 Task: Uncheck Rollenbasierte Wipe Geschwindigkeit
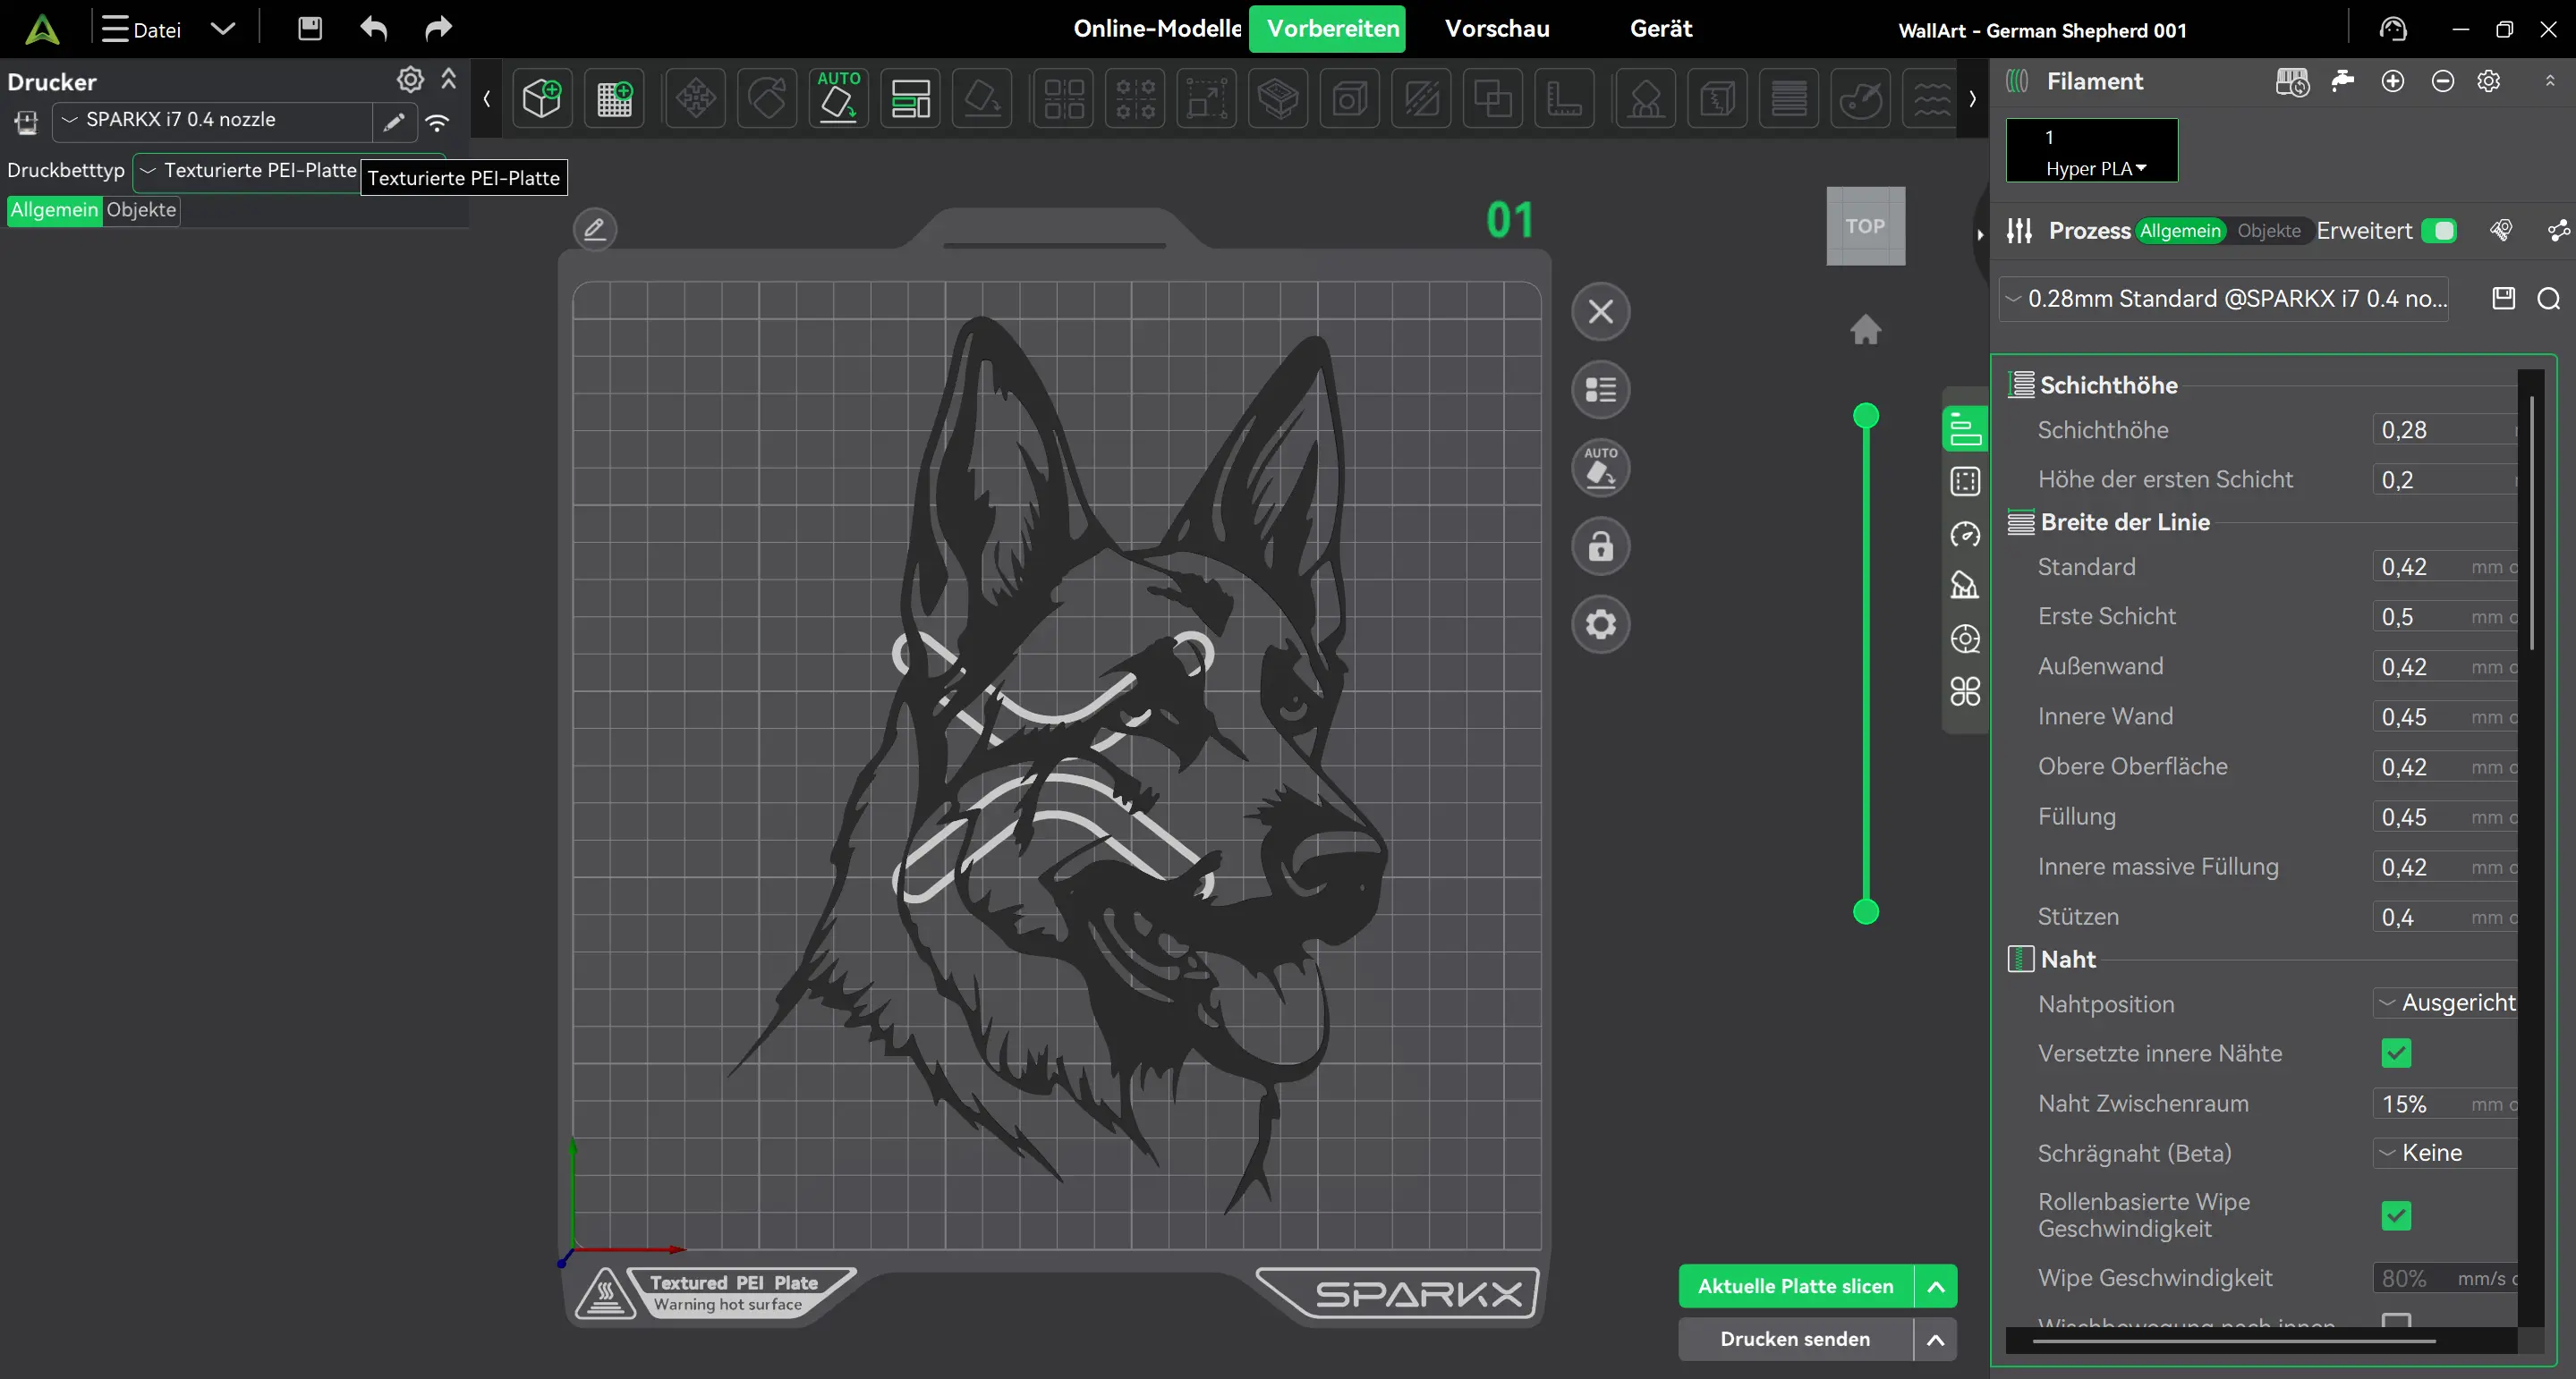[2396, 1215]
